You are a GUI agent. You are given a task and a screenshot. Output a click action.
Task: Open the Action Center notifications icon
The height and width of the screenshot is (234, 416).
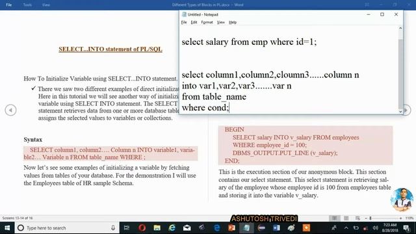click(x=406, y=228)
